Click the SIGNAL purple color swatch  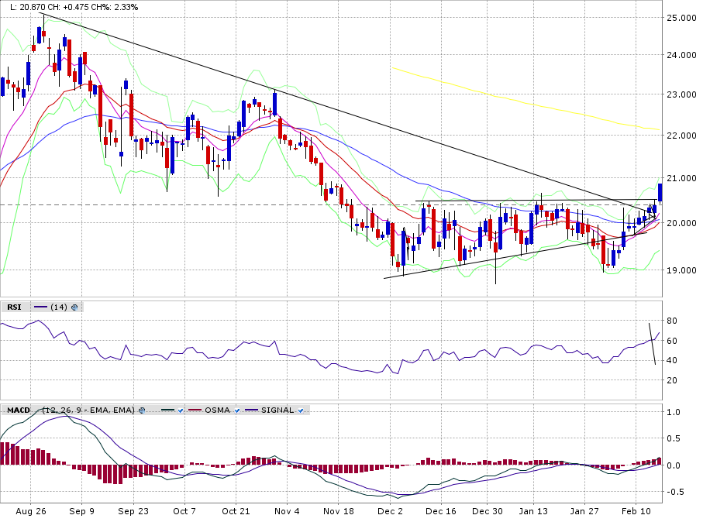tap(252, 410)
